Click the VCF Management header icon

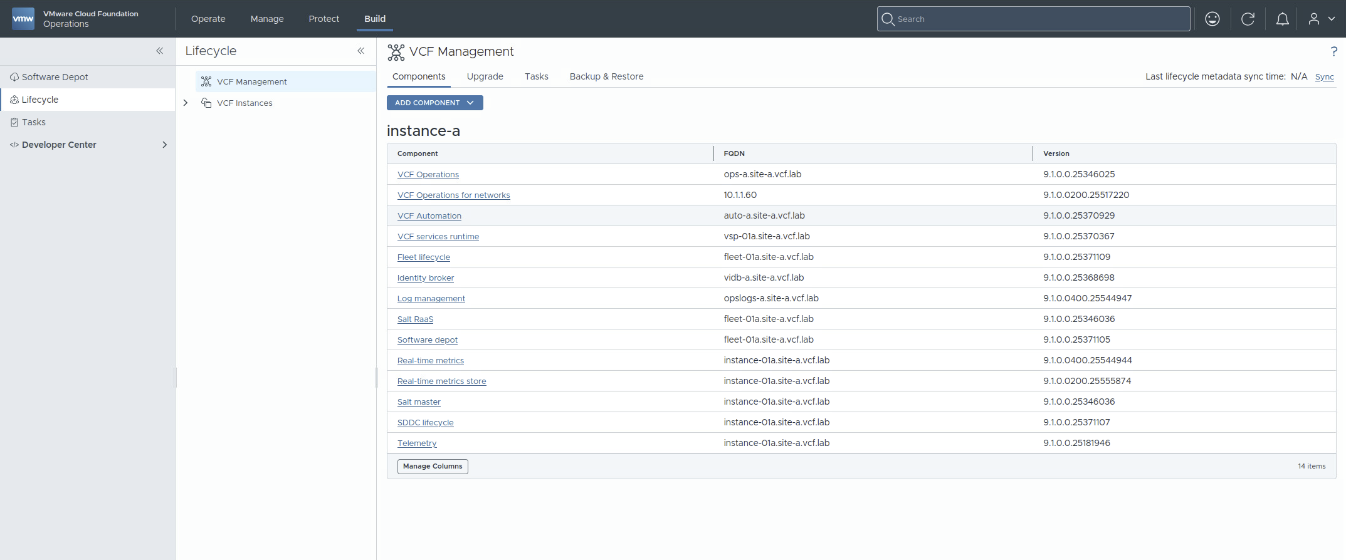coord(396,52)
